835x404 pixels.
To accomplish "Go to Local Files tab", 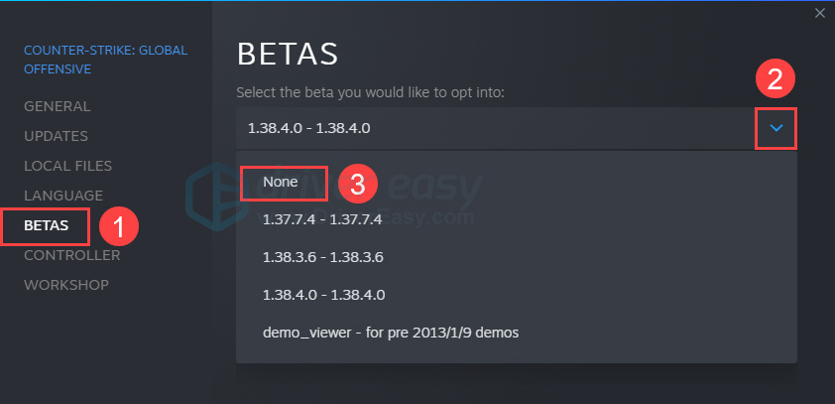I will (x=68, y=166).
